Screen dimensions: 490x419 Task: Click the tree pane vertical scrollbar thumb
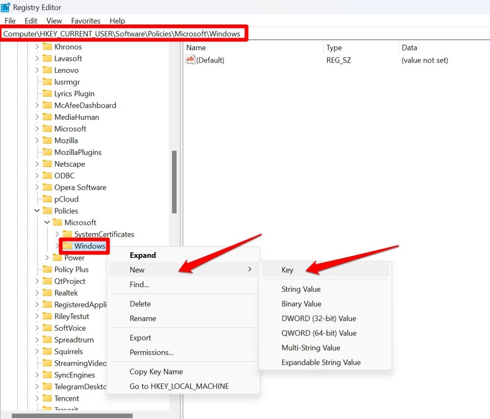(174, 182)
